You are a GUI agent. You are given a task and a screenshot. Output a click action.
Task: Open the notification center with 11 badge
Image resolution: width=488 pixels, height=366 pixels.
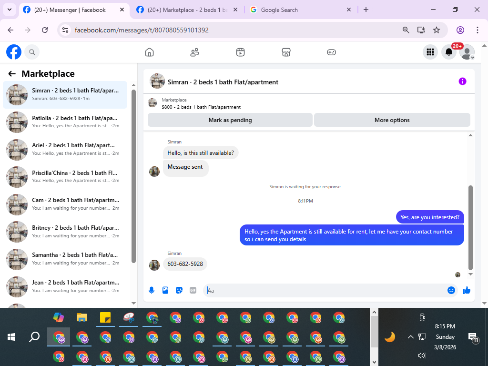click(x=473, y=337)
